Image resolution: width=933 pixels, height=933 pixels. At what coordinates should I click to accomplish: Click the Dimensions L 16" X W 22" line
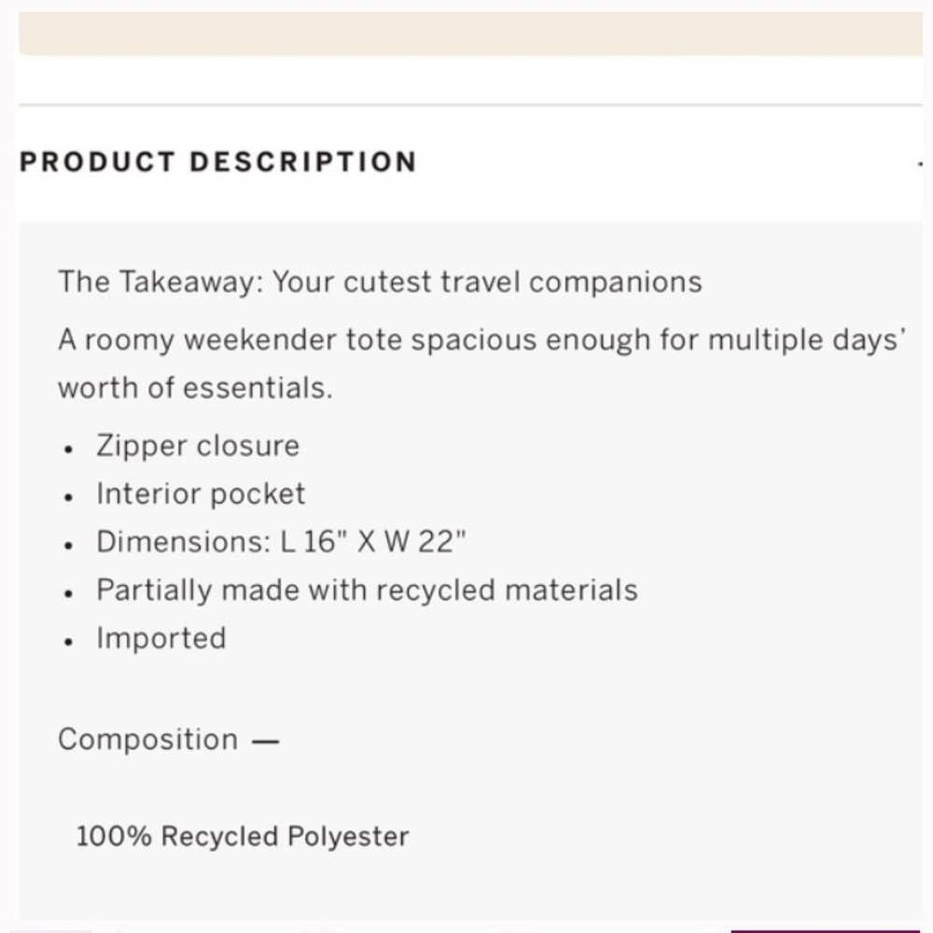(x=281, y=542)
